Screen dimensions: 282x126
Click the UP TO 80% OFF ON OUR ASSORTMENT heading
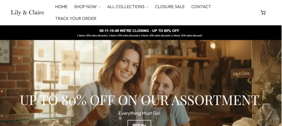tap(139, 100)
